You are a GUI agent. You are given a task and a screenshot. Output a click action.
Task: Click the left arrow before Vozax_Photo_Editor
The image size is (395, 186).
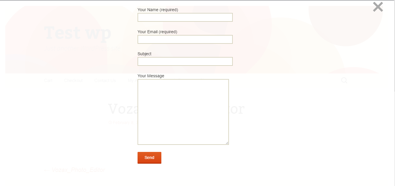coord(47,170)
